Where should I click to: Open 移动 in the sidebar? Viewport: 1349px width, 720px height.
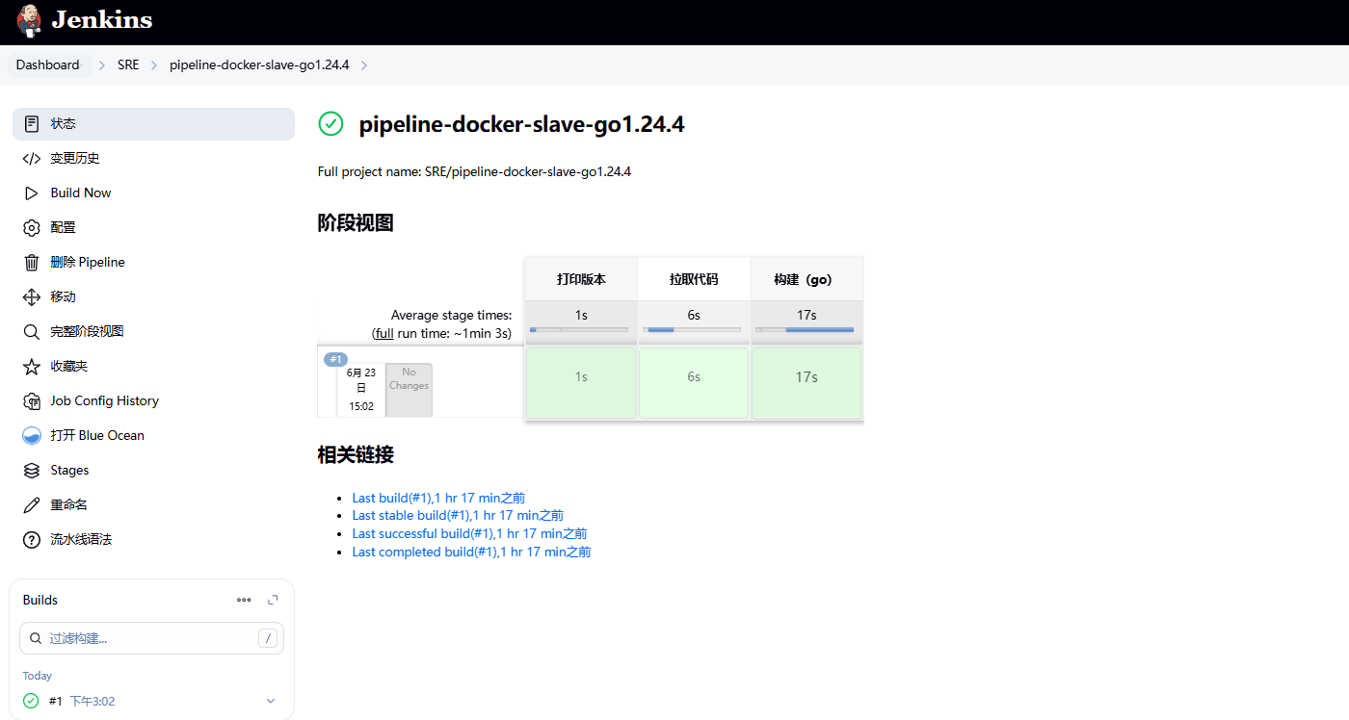pos(153,297)
